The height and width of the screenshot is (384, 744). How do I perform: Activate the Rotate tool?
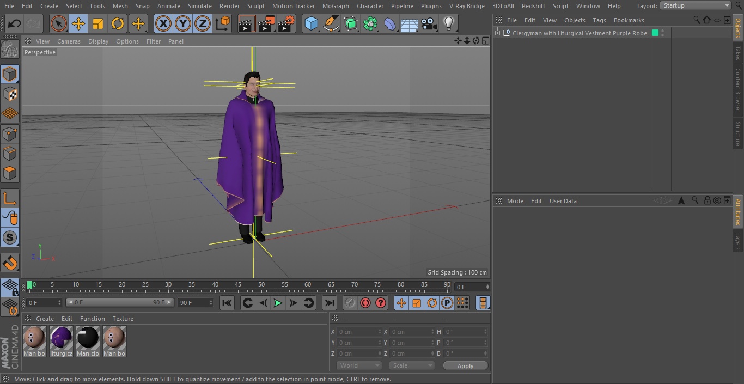click(118, 23)
